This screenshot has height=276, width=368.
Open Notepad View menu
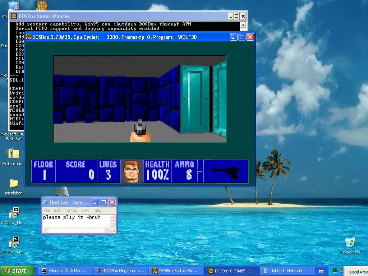(x=85, y=210)
